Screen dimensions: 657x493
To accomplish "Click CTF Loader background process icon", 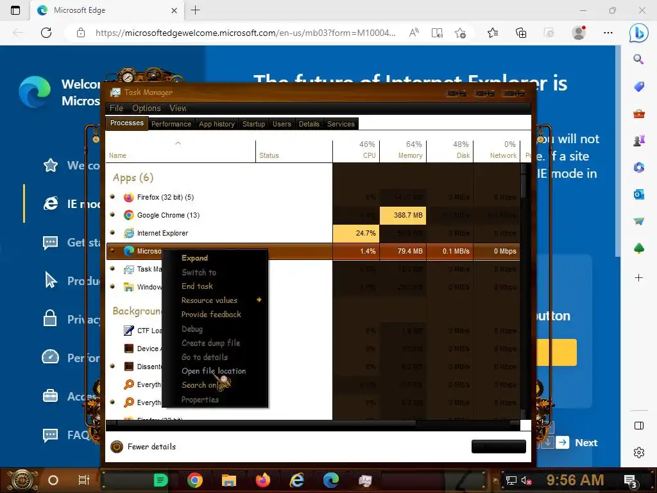I will click(128, 331).
